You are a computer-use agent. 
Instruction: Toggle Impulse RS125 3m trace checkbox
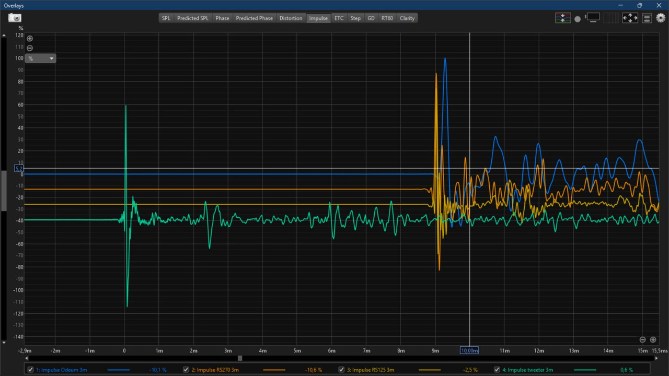[x=342, y=370]
